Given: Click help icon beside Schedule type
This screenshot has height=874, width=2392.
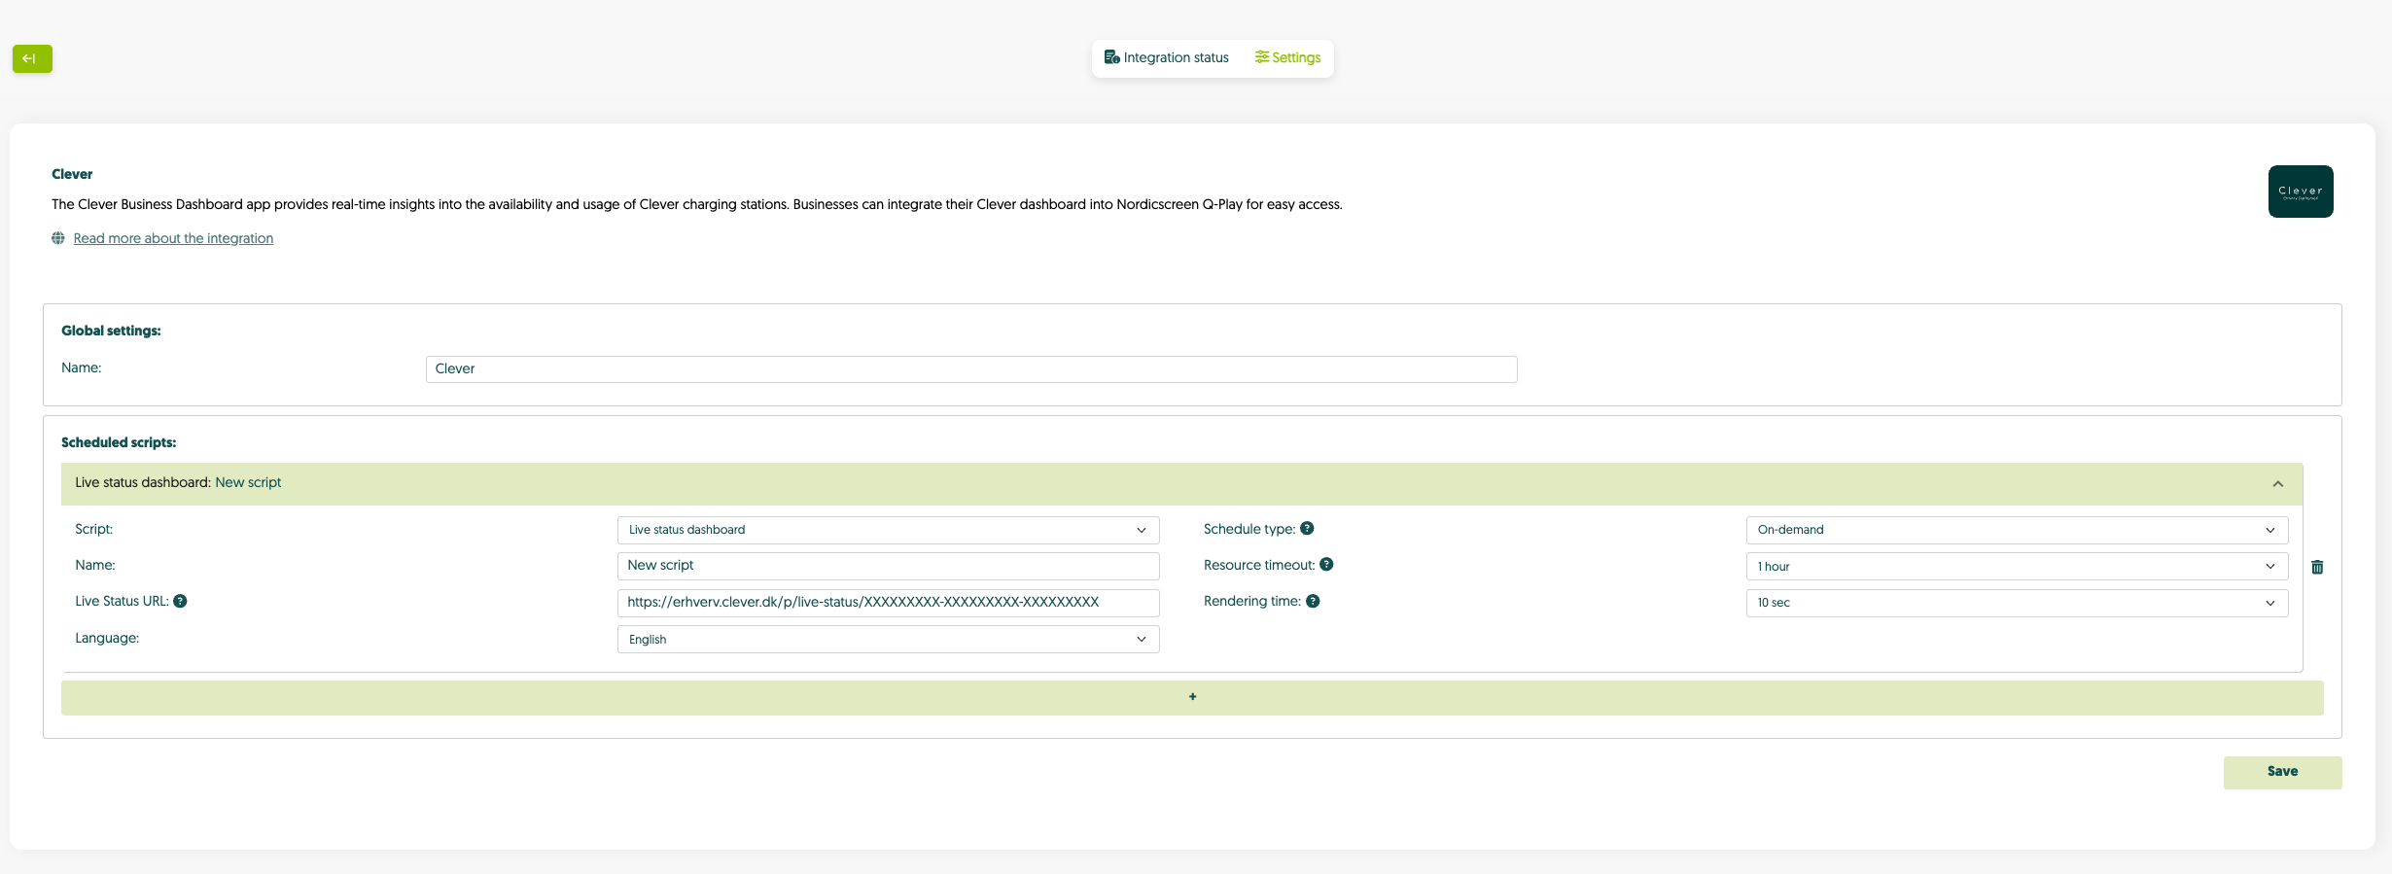Looking at the screenshot, I should click(x=1307, y=529).
